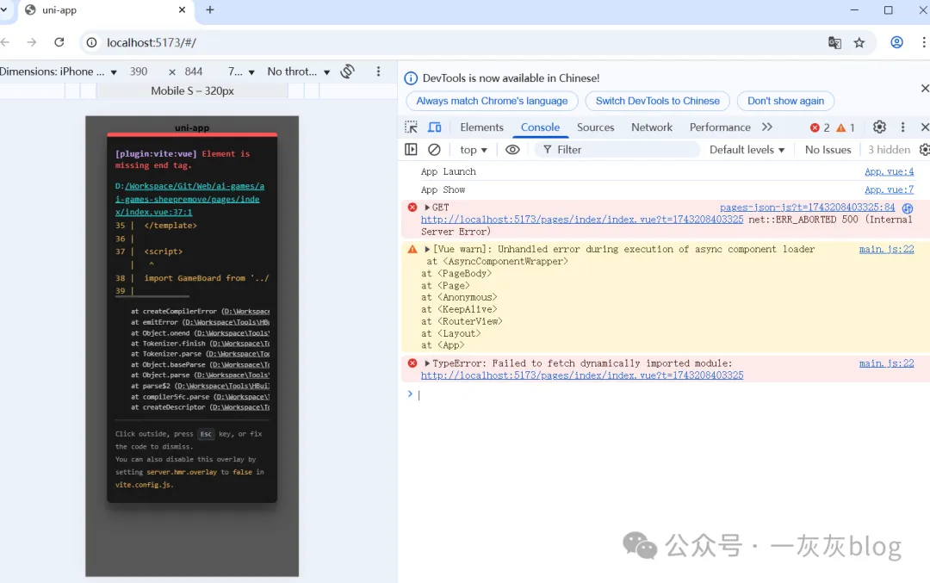Open the Chrome profile avatar
930x583 pixels.
tap(896, 42)
